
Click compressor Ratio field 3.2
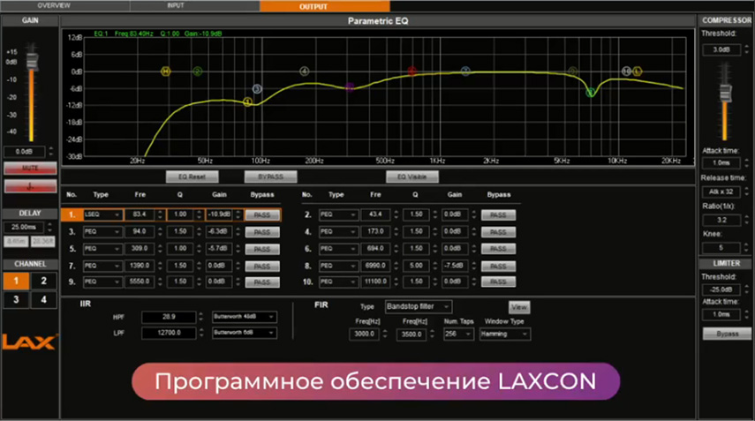pos(721,220)
